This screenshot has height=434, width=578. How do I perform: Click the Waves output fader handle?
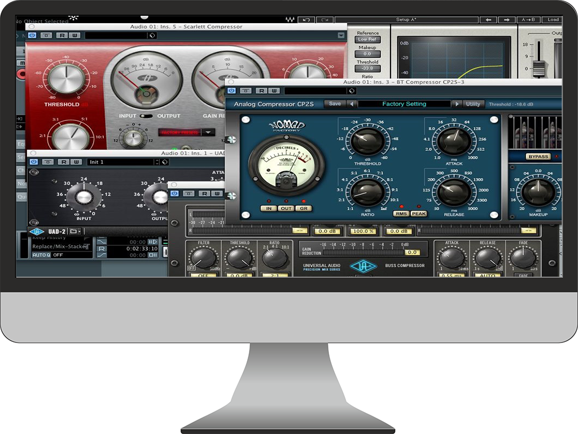(x=539, y=68)
